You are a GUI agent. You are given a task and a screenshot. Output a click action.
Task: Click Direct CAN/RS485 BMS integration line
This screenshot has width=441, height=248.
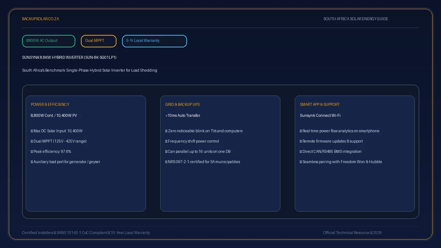coord(331,152)
